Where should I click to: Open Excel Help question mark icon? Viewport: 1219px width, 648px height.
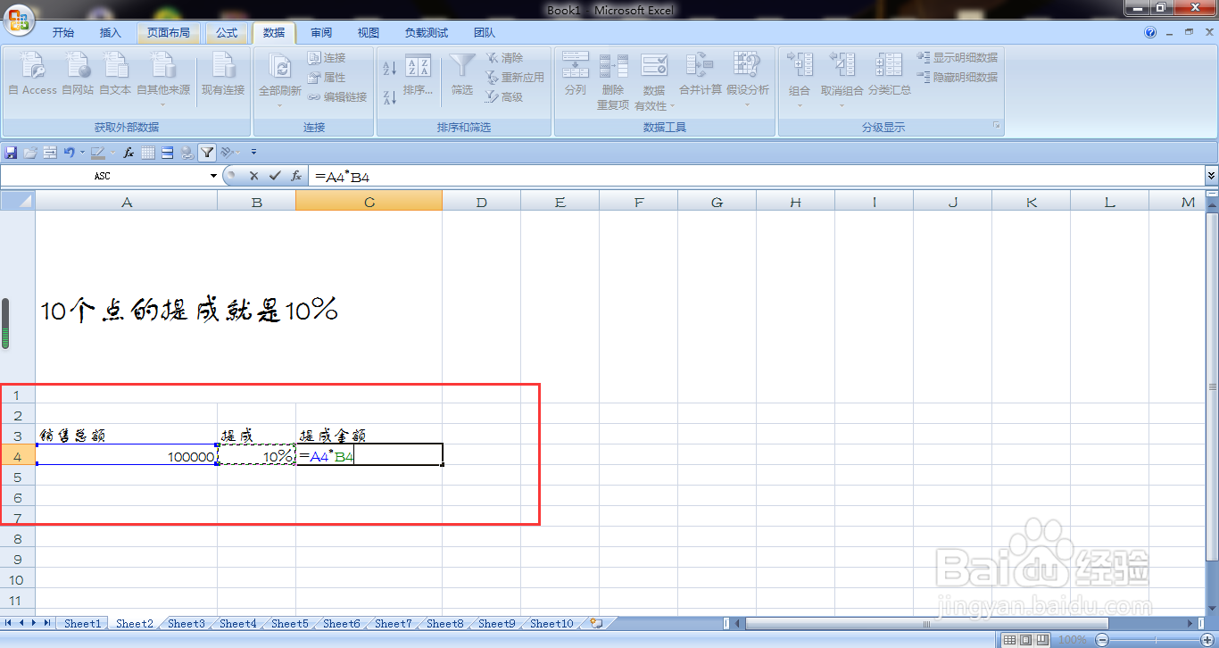pyautogui.click(x=1150, y=32)
